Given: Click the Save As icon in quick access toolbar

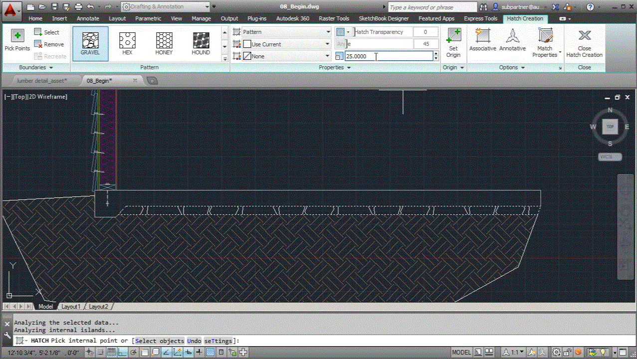Looking at the screenshot, I should click(66, 7).
